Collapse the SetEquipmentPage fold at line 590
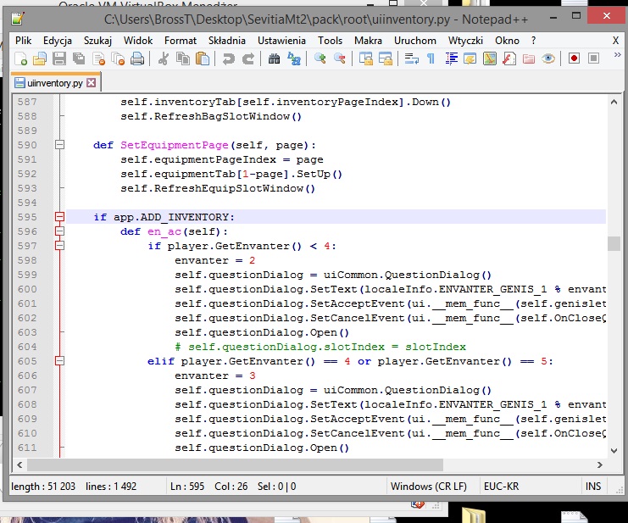The image size is (628, 523). 59,145
